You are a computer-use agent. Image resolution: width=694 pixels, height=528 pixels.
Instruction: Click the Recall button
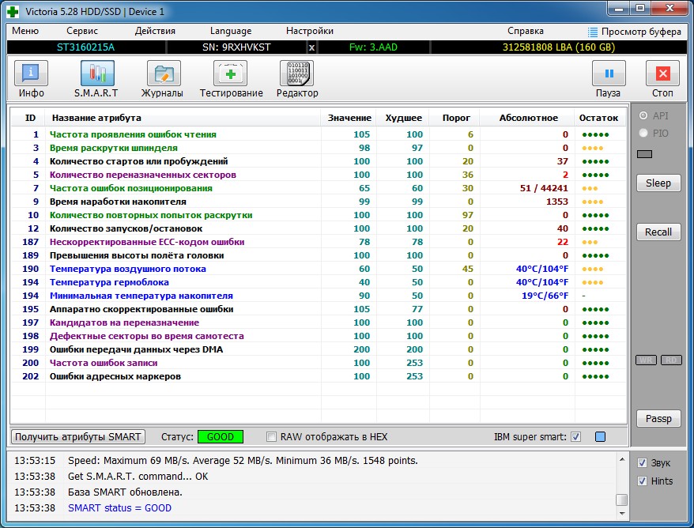pos(658,232)
